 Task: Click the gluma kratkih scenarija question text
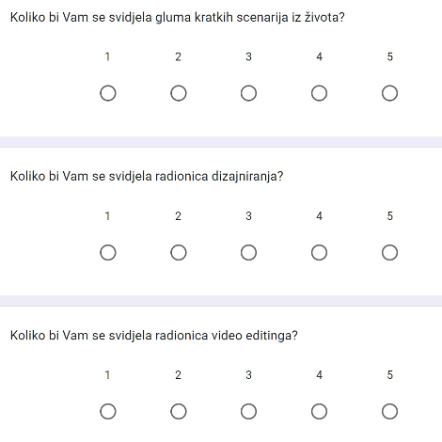(178, 18)
